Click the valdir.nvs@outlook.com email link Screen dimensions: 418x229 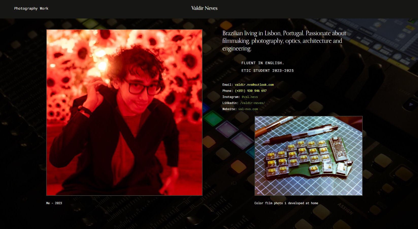[254, 85]
